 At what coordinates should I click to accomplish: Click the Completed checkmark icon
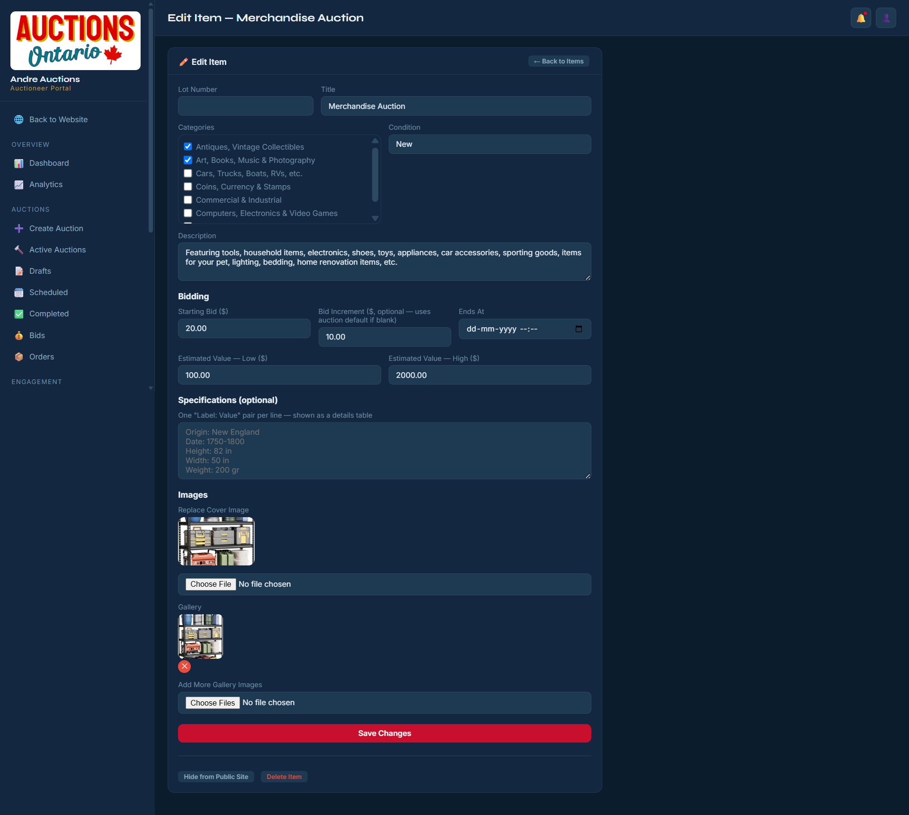(x=19, y=313)
